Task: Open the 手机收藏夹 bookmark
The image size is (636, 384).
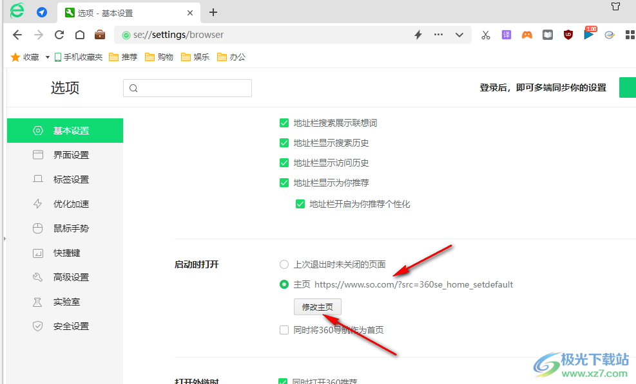Action: click(x=79, y=57)
